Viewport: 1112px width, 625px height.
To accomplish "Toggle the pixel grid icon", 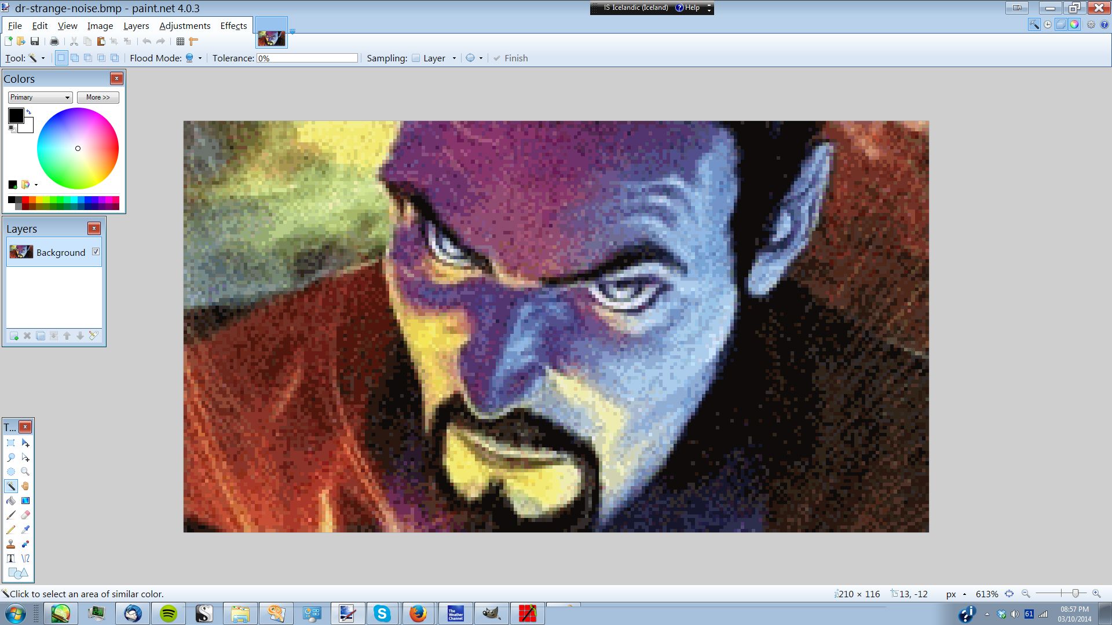I will click(x=180, y=41).
